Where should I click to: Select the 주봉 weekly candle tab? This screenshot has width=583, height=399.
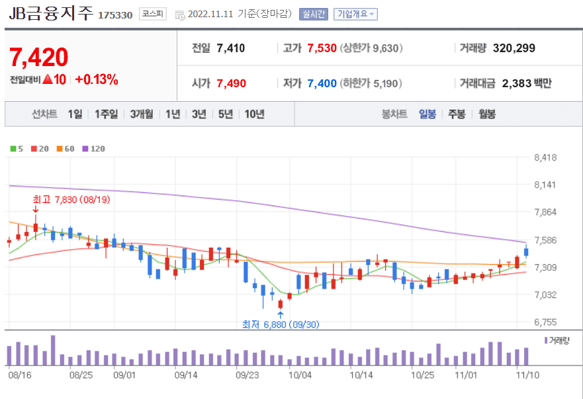455,114
